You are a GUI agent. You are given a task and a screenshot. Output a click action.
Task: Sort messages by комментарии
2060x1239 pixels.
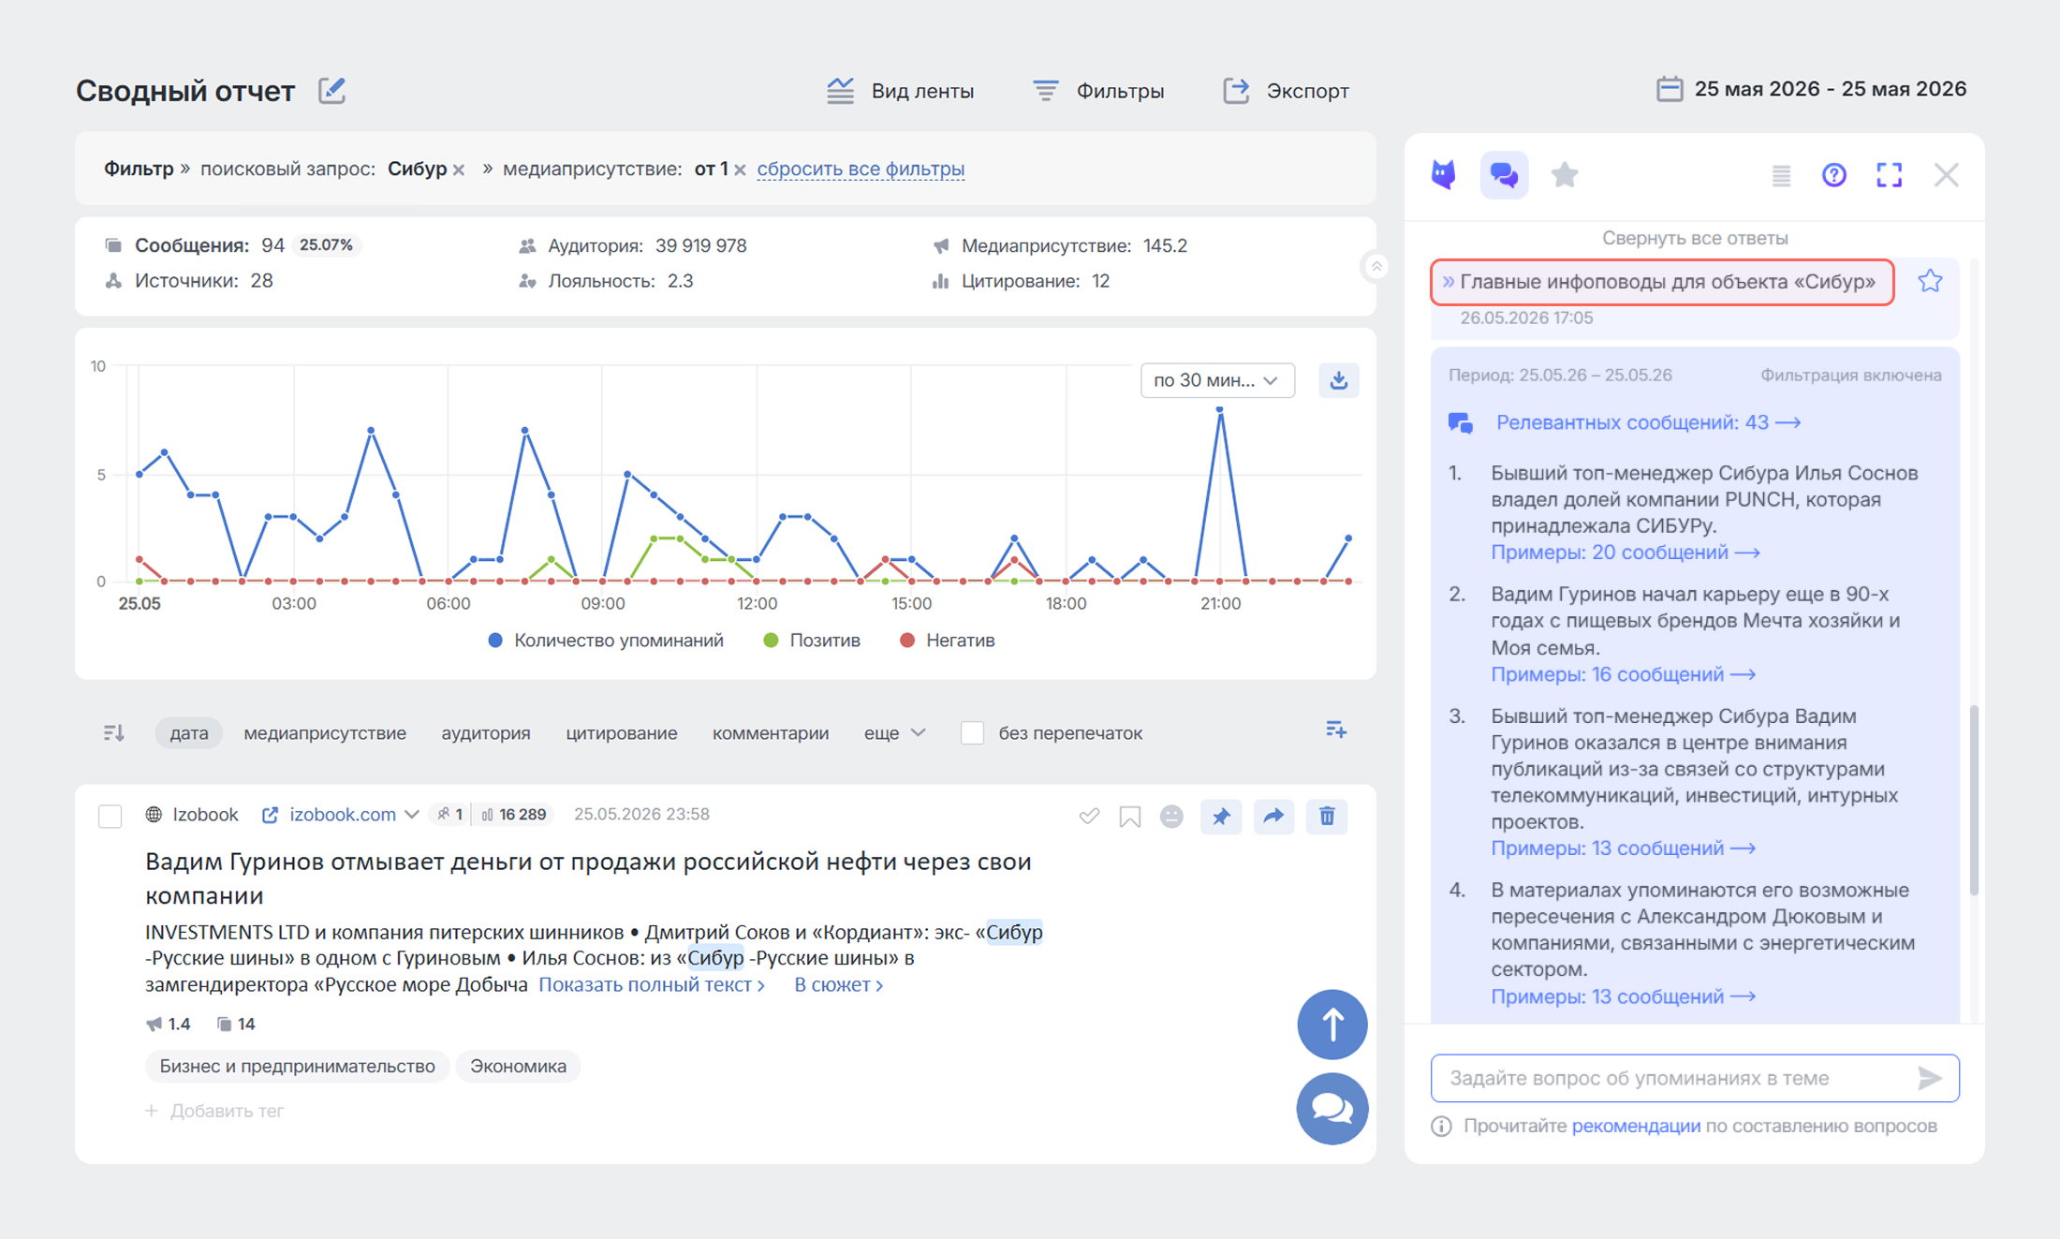(x=771, y=733)
